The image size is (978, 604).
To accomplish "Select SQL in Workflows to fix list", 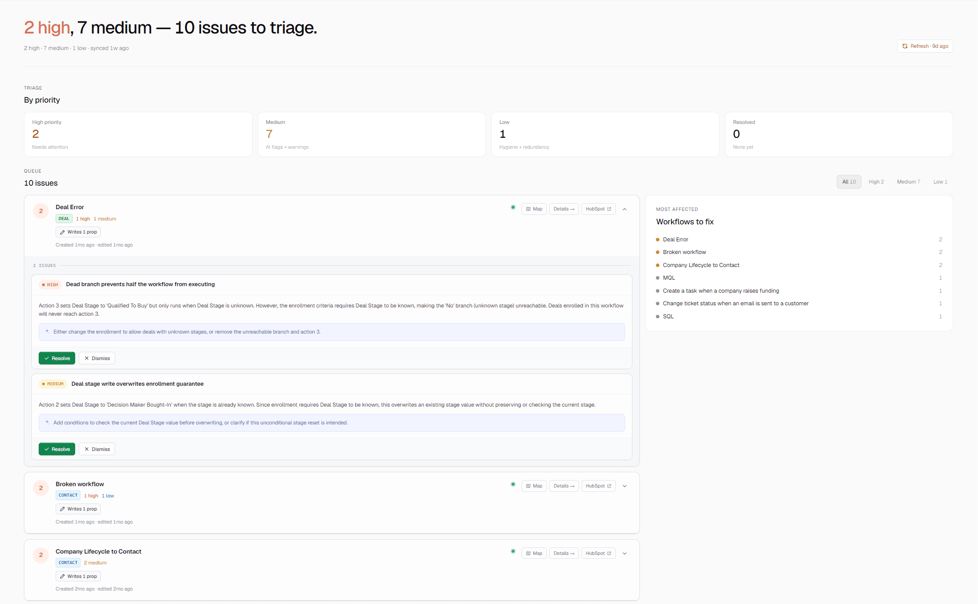I will [799, 317].
